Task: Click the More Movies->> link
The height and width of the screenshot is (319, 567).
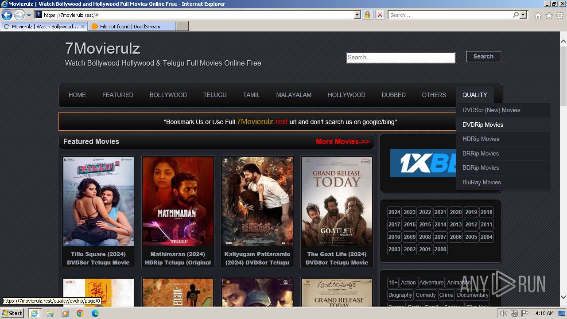Action: tap(342, 141)
